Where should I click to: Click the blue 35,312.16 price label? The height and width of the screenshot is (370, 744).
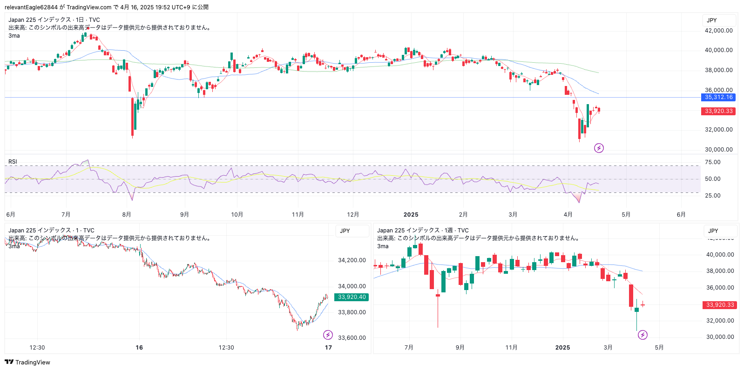tap(718, 97)
